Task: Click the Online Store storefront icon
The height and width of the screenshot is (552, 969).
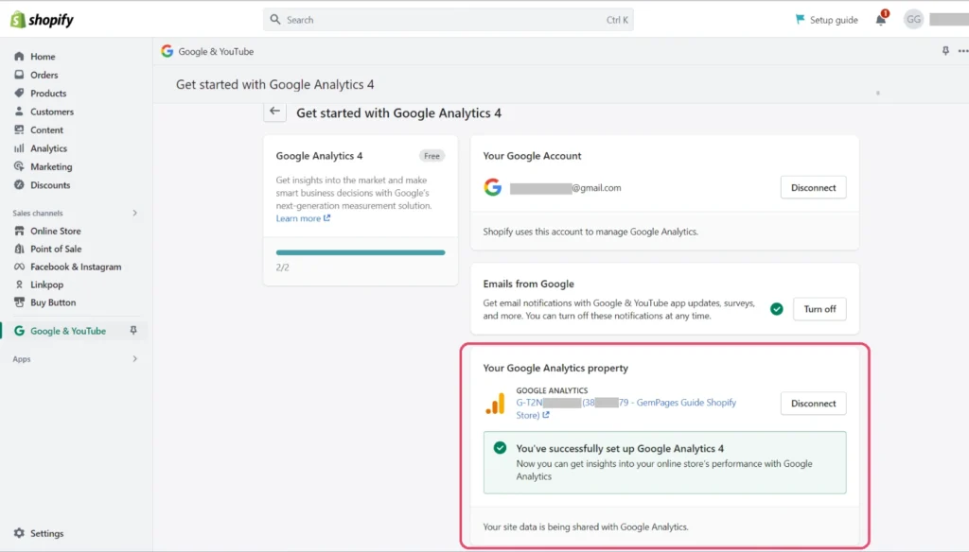Action: [x=19, y=231]
